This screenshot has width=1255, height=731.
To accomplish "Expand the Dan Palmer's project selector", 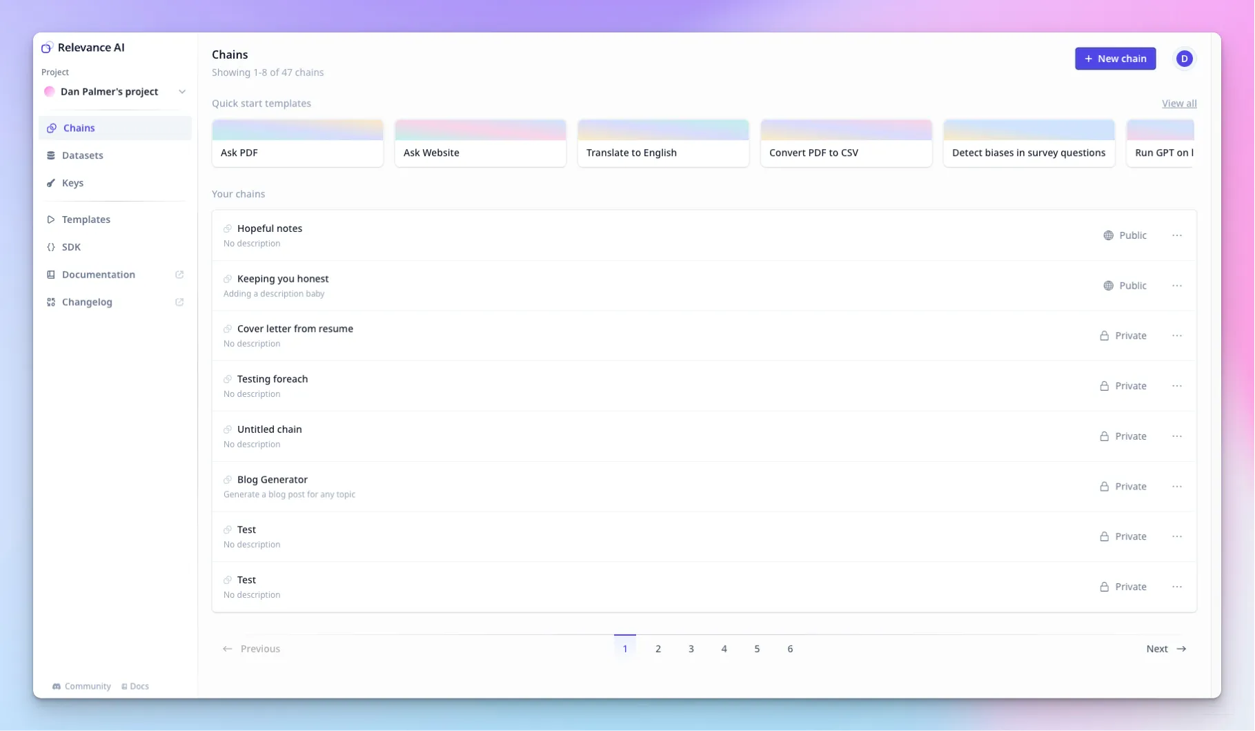I will [x=182, y=91].
